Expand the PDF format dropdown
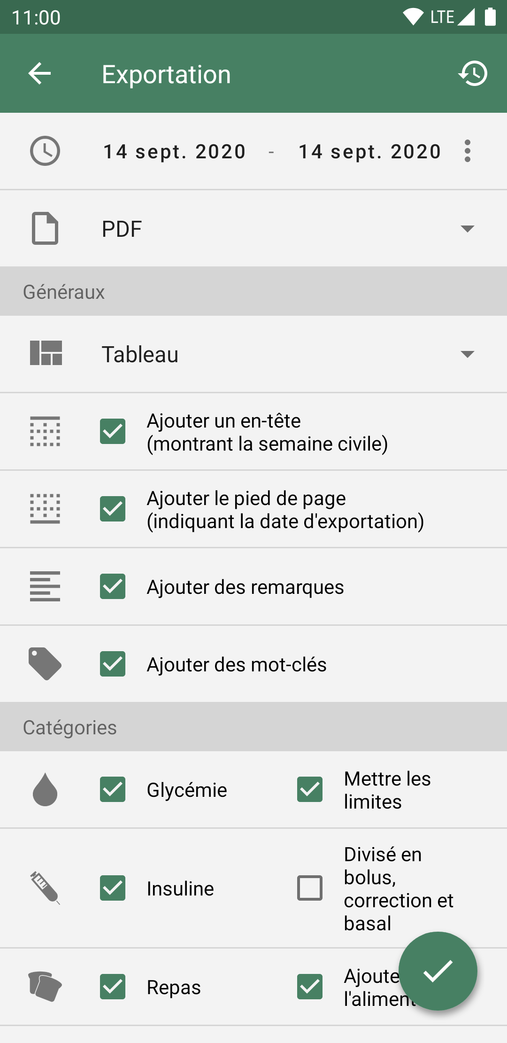Image resolution: width=507 pixels, height=1043 pixels. click(467, 229)
